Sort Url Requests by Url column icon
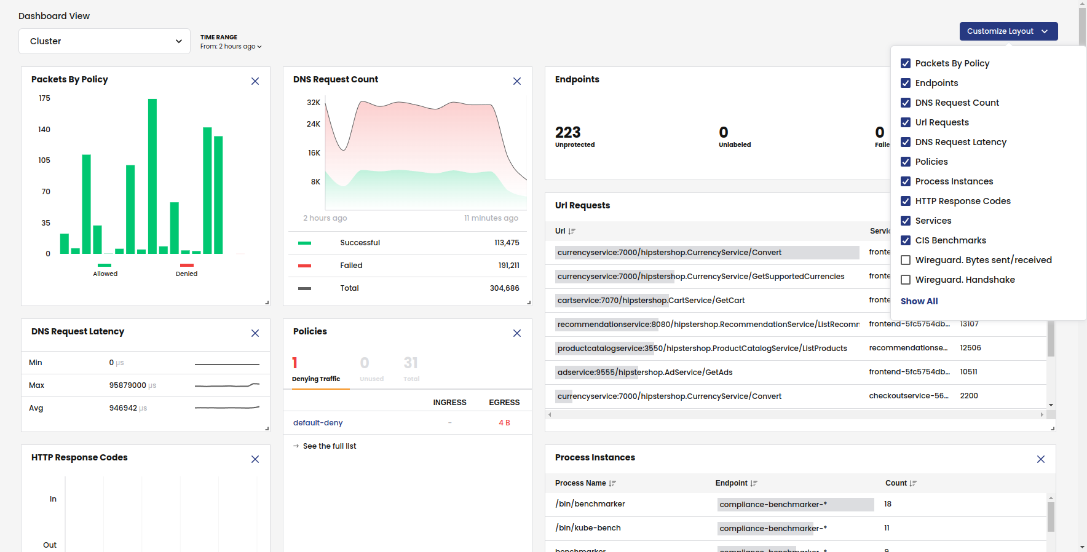 (572, 232)
